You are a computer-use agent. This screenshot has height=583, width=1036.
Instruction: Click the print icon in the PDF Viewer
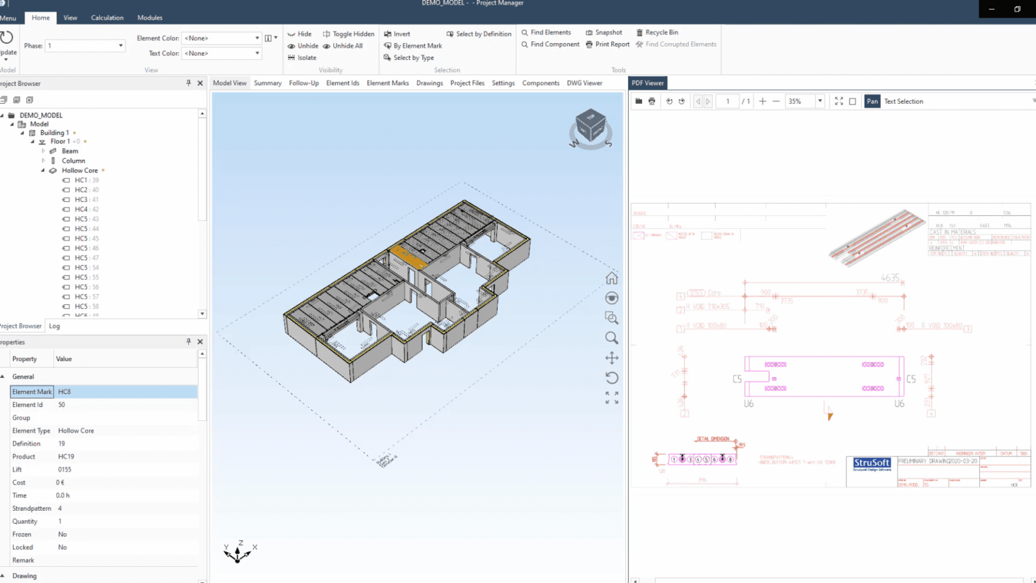pos(652,101)
